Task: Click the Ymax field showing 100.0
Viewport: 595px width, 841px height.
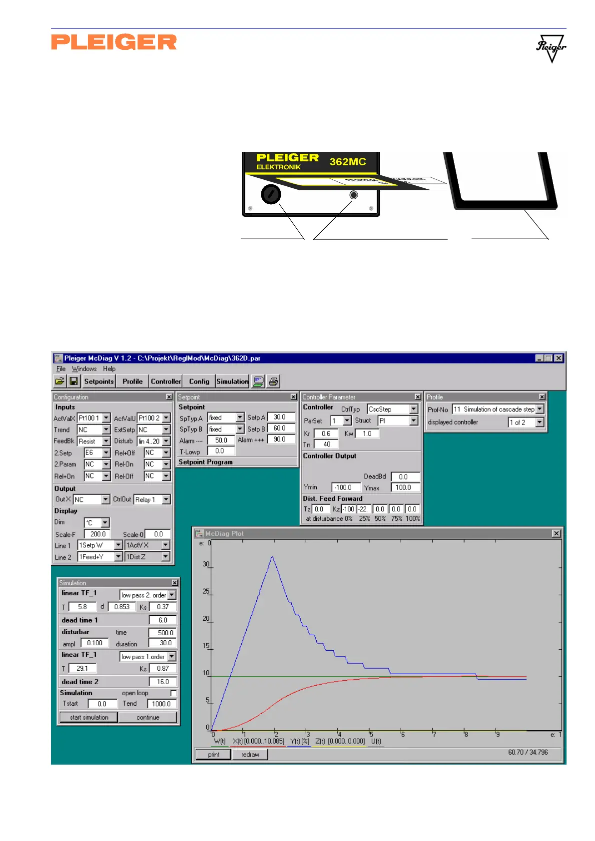Action: pos(406,487)
